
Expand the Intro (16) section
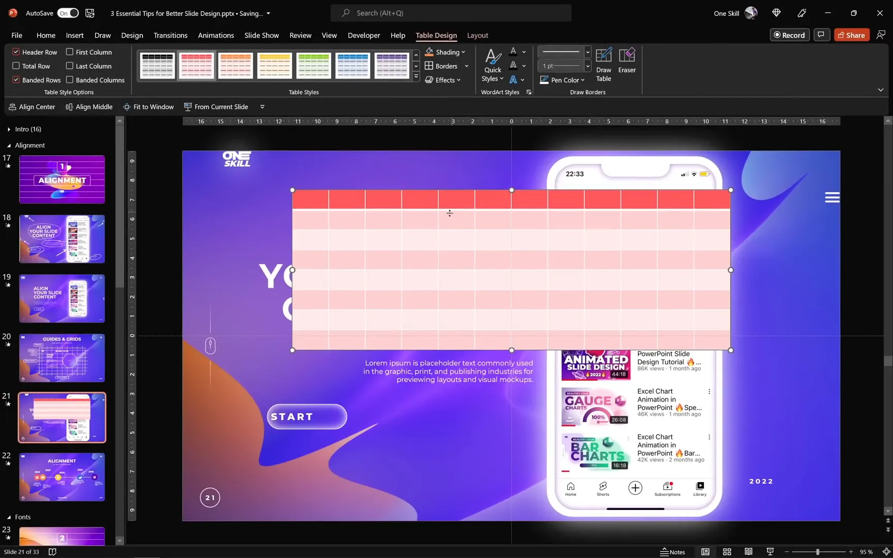[9, 129]
